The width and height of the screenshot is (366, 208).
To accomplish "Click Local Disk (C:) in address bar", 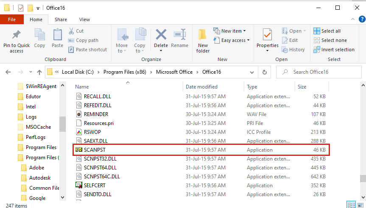I will point(78,72).
